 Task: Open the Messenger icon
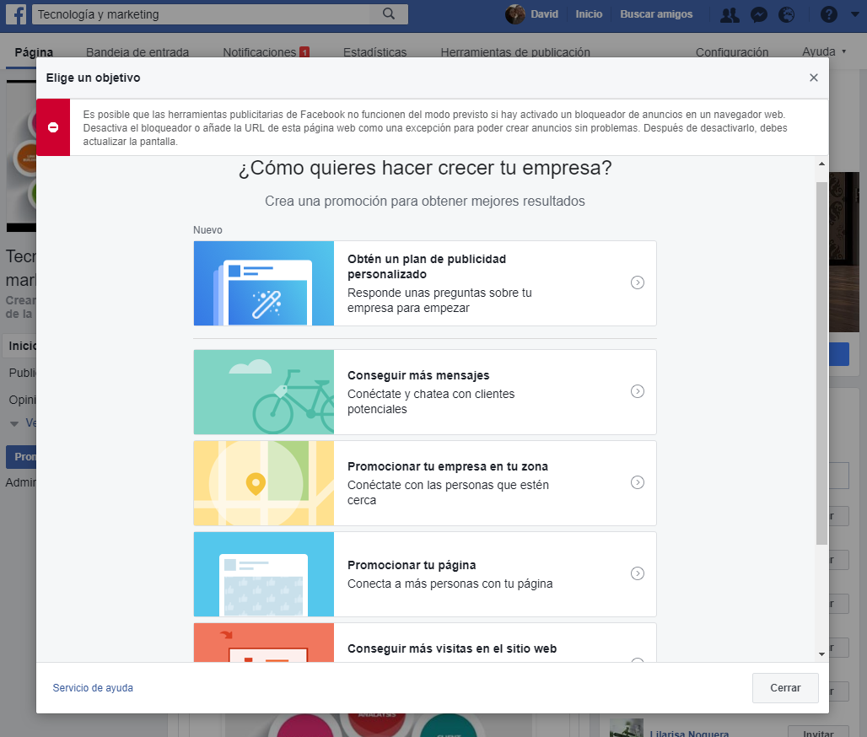(759, 14)
